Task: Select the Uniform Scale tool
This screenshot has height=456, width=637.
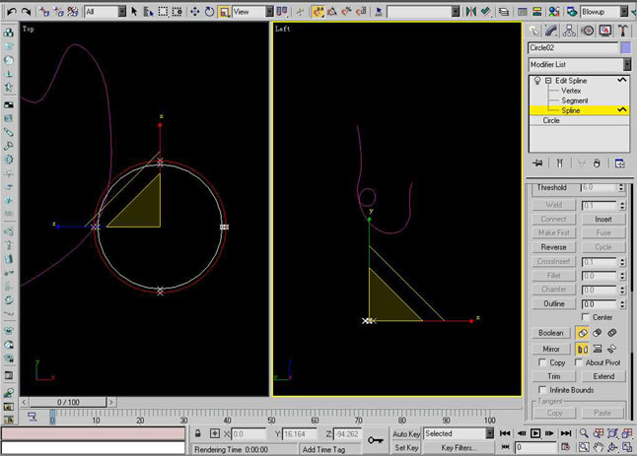Action: pos(224,12)
